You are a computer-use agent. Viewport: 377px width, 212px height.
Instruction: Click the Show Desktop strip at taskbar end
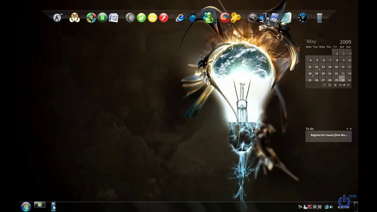pos(356,207)
